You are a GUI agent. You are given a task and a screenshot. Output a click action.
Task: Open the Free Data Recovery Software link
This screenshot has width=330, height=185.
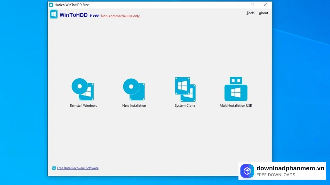[x=78, y=168]
